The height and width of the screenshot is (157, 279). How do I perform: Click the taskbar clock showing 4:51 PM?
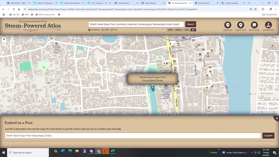pos(266,153)
